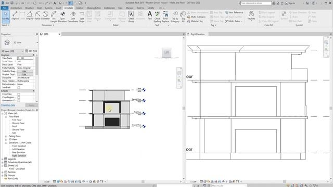Select the Tag All tool

pos(183,17)
